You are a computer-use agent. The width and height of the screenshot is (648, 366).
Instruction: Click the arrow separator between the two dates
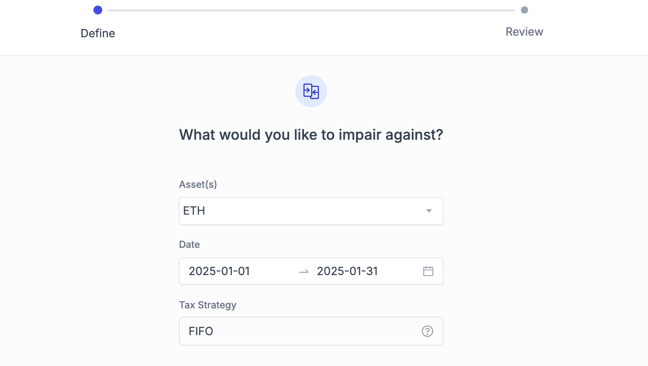(x=304, y=271)
